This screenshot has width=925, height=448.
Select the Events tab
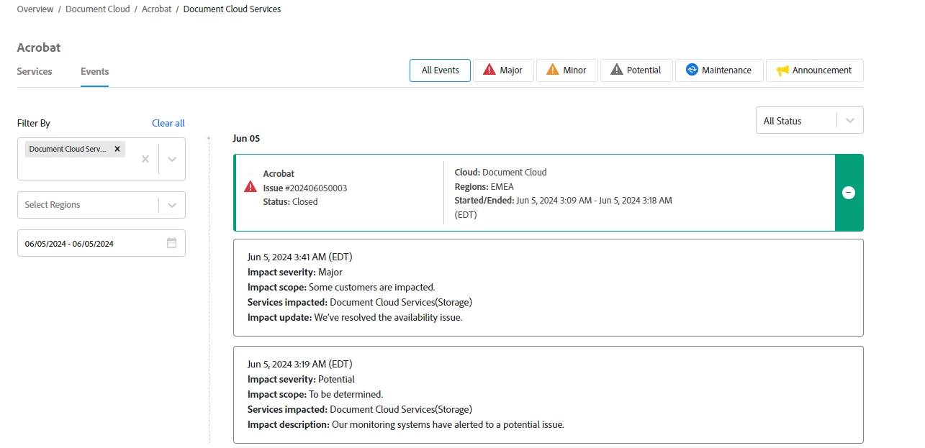coord(95,71)
